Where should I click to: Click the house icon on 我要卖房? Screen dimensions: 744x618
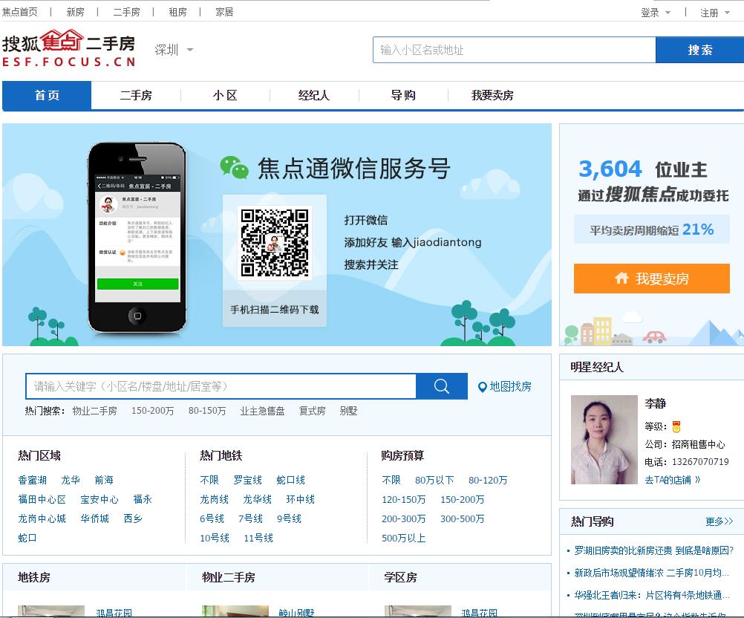click(621, 278)
